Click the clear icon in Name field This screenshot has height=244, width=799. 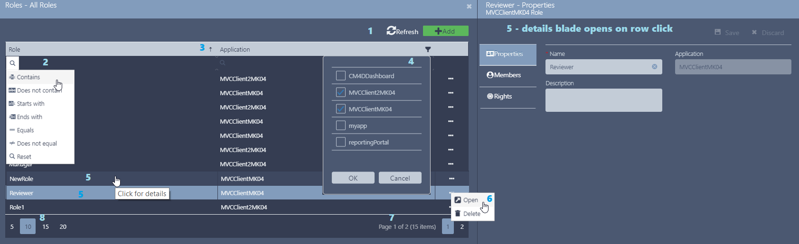654,67
